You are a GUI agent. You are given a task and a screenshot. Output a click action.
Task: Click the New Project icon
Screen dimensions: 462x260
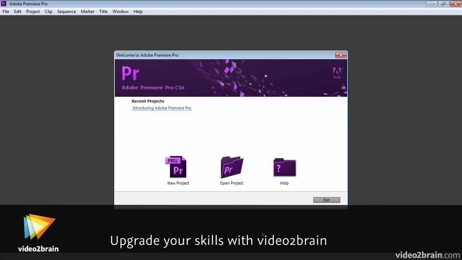click(x=176, y=167)
